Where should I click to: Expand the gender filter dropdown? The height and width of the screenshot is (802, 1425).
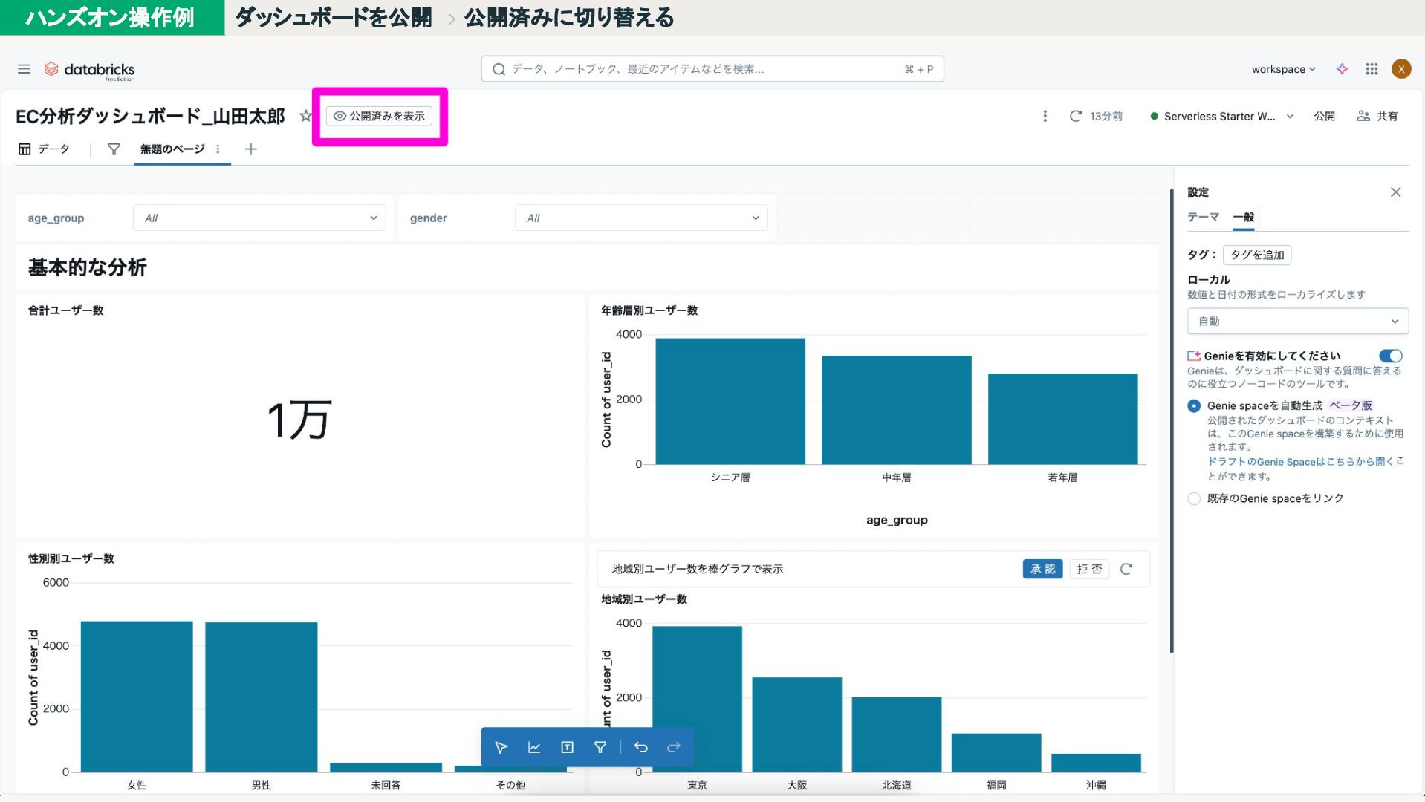pos(641,218)
